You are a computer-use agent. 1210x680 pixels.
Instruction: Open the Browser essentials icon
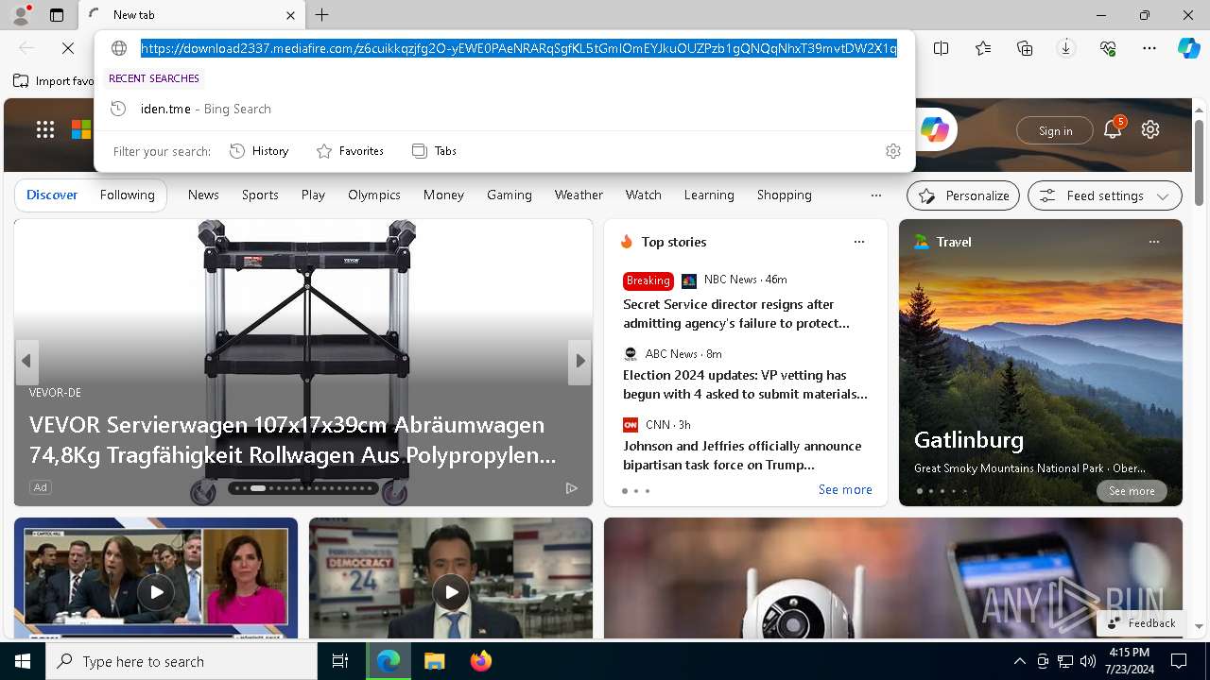1108,48
